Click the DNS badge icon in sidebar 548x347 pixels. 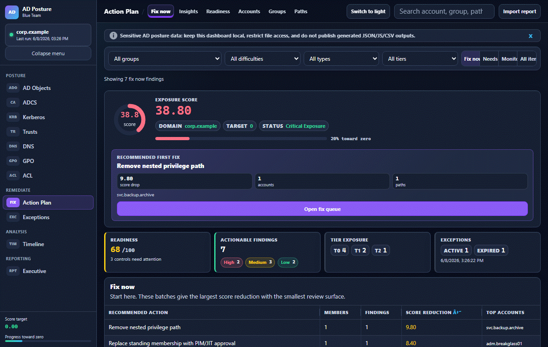click(x=13, y=146)
